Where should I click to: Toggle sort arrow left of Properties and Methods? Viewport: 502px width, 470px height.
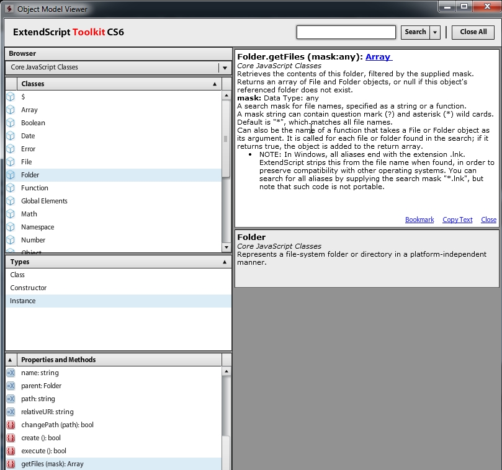(x=10, y=360)
